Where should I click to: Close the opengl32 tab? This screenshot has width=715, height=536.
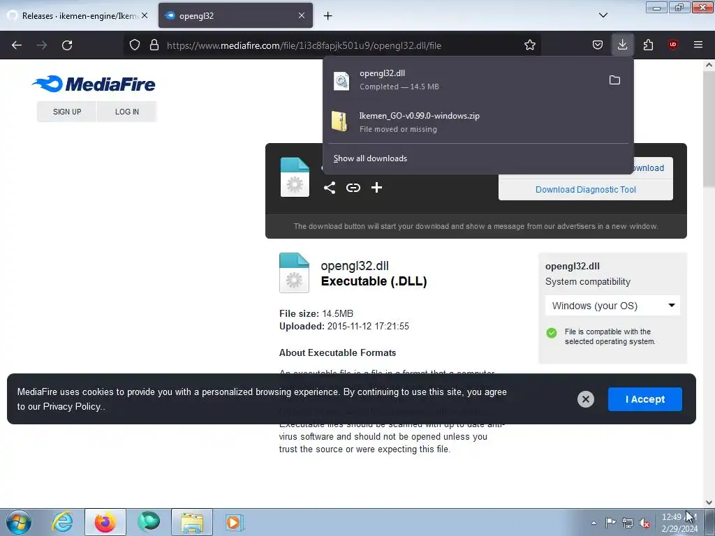(x=302, y=15)
